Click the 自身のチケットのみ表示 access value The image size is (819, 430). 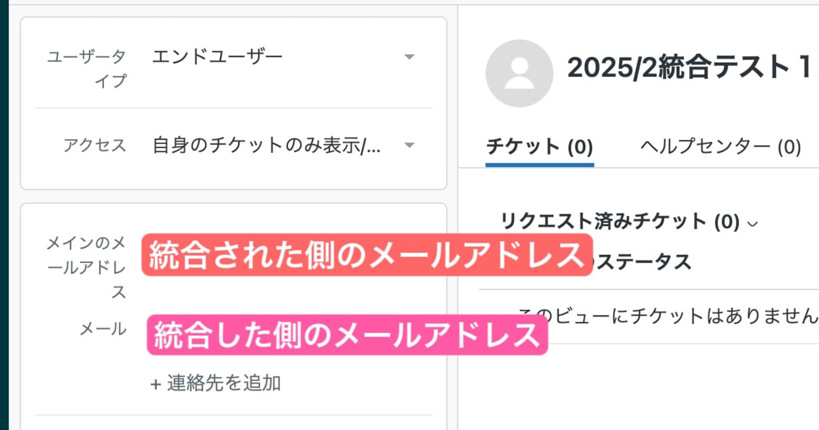click(x=266, y=145)
